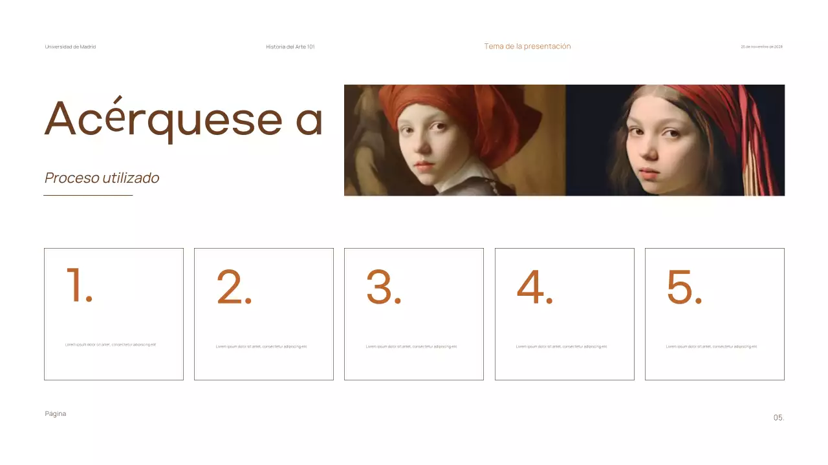Select the page number 05. in footer
The image size is (828, 465).
779,418
